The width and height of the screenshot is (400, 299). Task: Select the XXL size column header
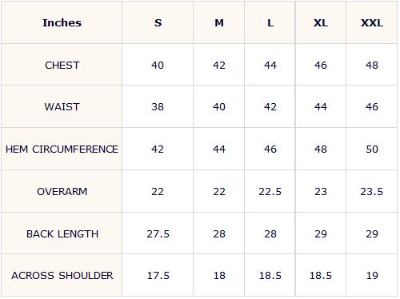(x=372, y=23)
